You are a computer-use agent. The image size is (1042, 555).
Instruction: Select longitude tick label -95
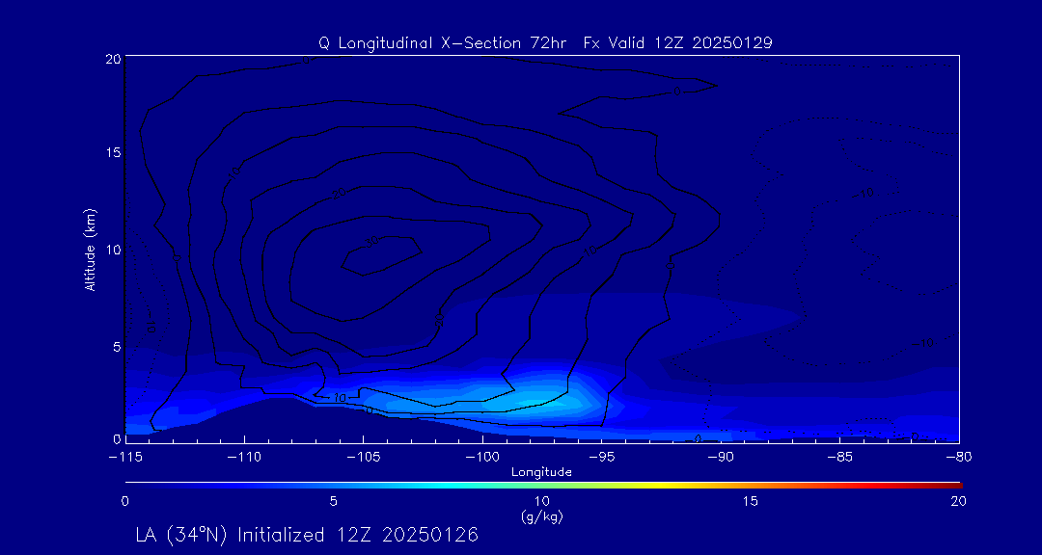point(601,458)
